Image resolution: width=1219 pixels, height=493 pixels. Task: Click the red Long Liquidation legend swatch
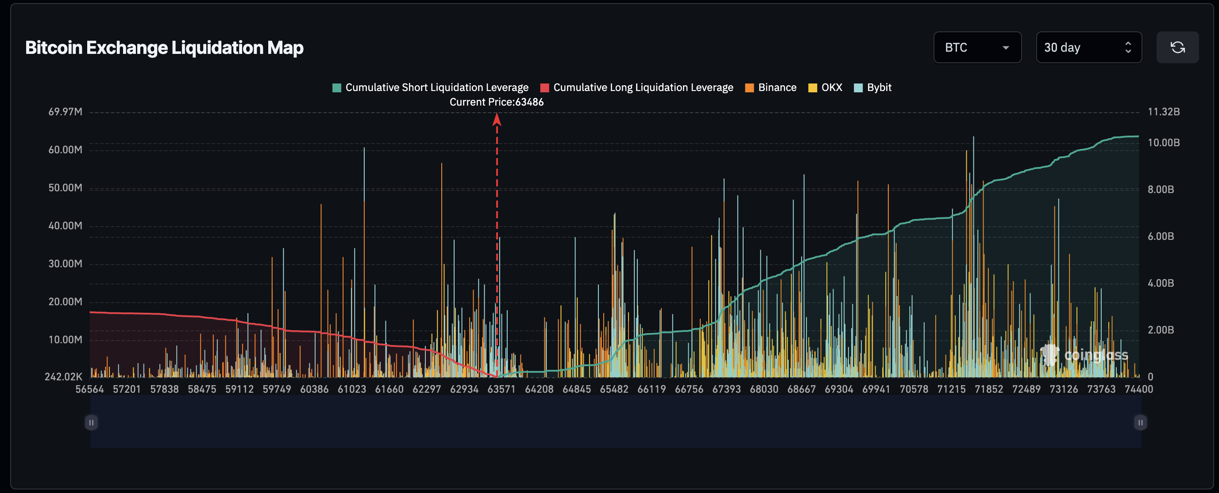pos(545,88)
